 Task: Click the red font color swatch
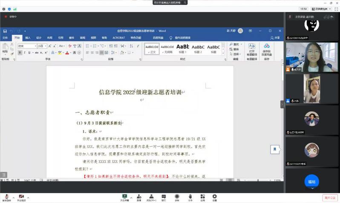(66, 53)
